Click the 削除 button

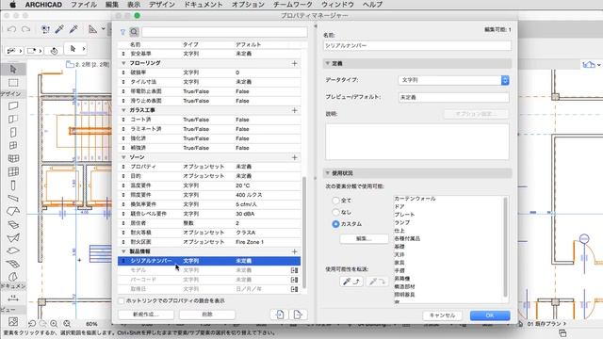coord(207,315)
